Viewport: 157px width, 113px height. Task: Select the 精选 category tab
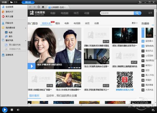pyautogui.click(x=58, y=23)
